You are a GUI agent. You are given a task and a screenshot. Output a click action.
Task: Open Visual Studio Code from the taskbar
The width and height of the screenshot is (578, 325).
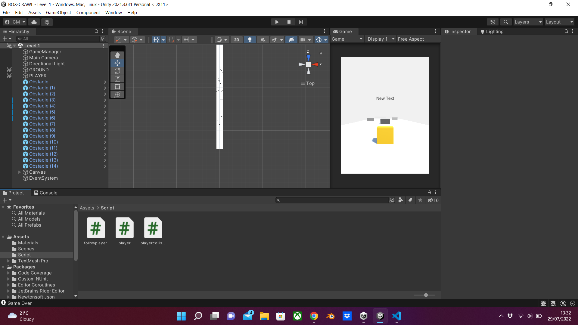coord(397,316)
